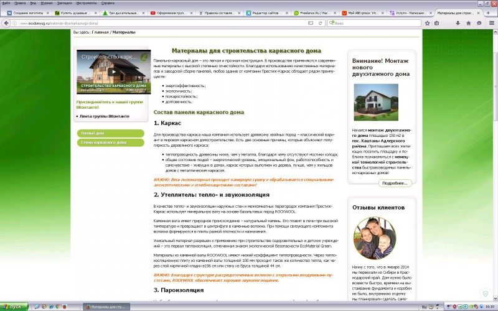The width and height of the screenshot is (498, 311).
Task: Switch to the Три дыхательные tab
Action: tap(123, 13)
